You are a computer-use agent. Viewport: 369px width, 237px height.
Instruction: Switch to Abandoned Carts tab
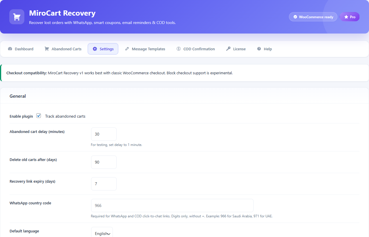63,49
